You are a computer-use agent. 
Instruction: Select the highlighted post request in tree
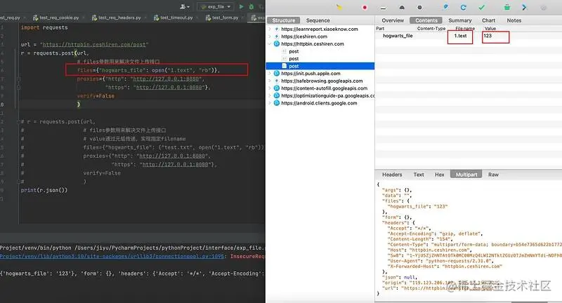coord(320,66)
